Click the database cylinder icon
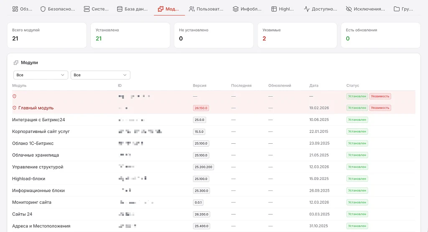428x232 pixels. (x=120, y=9)
